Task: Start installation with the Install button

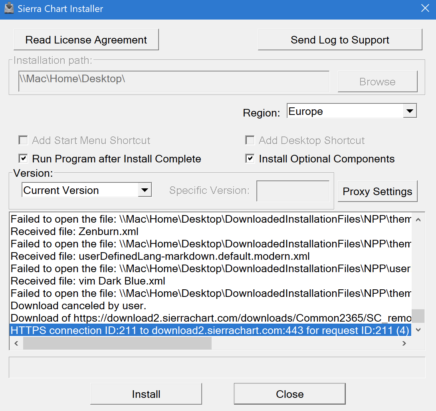Action: [146, 394]
